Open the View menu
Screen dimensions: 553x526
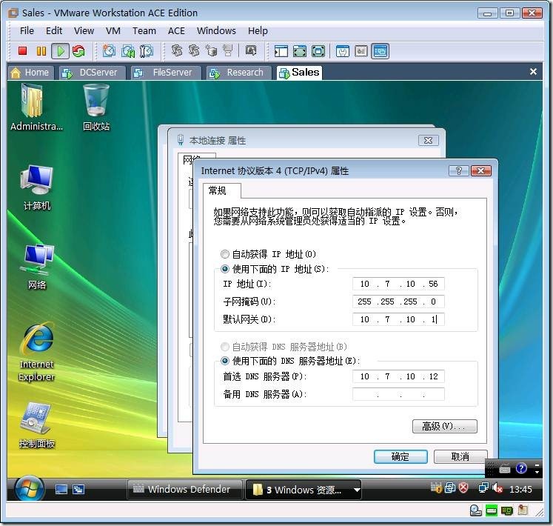84,30
